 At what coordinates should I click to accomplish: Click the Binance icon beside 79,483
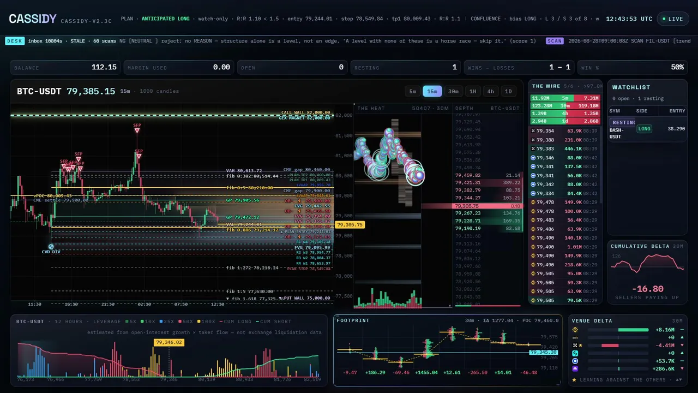click(533, 220)
